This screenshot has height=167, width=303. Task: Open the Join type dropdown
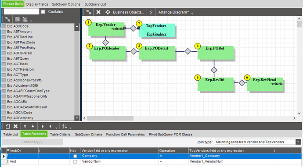point(298,142)
